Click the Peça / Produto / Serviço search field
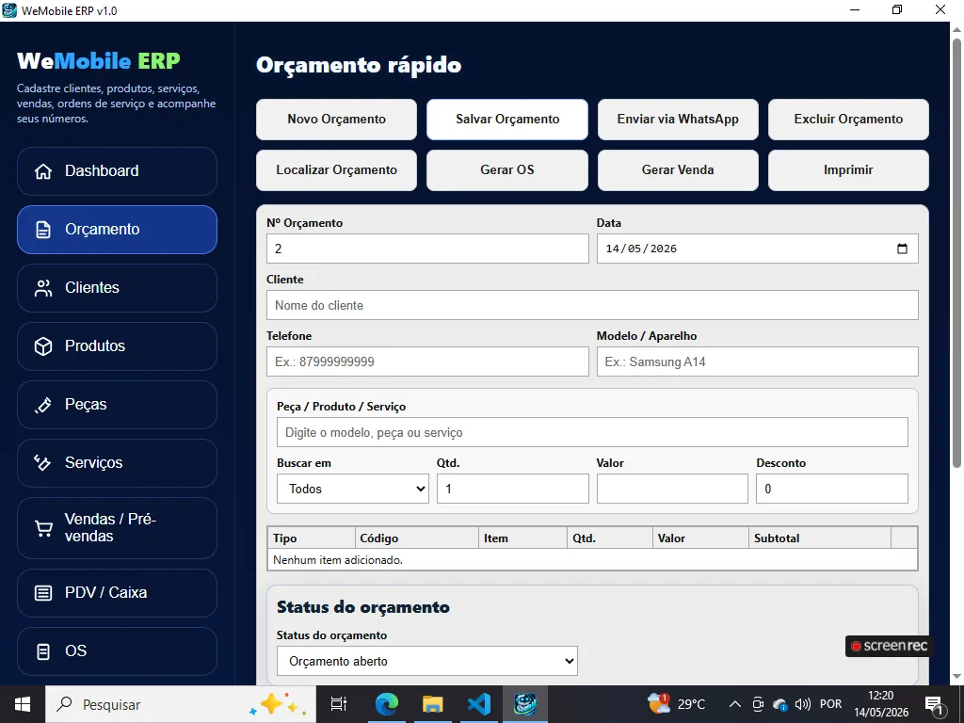The image size is (964, 723). (x=592, y=432)
